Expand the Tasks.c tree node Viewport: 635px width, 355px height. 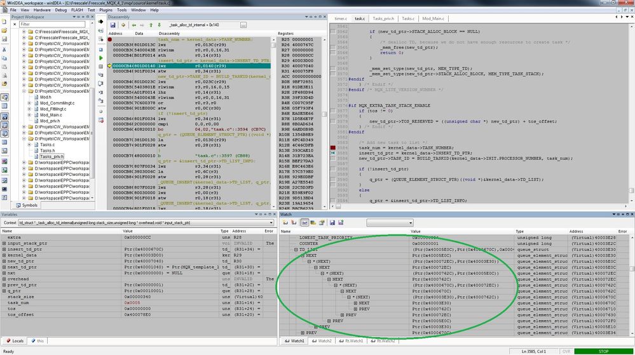click(29, 145)
